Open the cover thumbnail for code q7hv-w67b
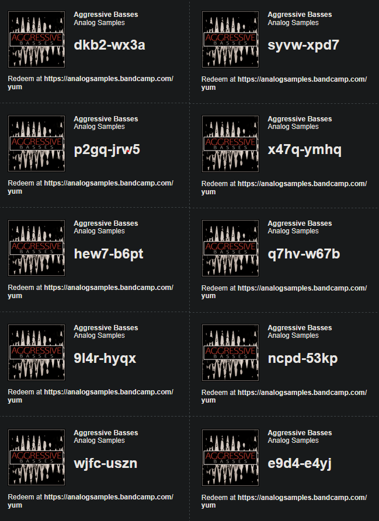This screenshot has height=521, width=379. (230, 249)
